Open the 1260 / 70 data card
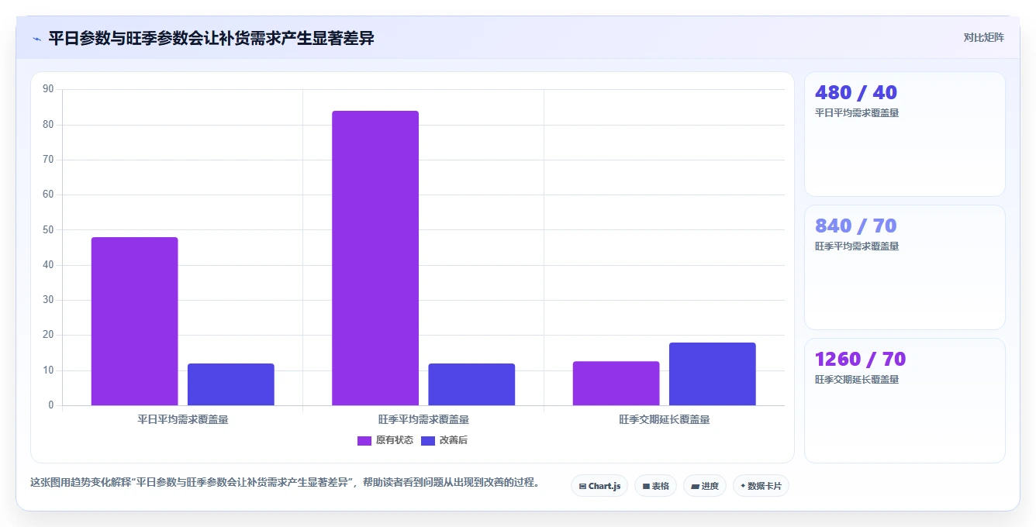 point(905,401)
